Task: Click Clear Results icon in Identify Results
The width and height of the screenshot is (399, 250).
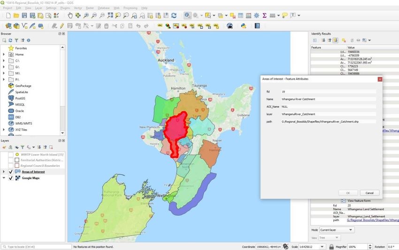Action: pyautogui.click(x=344, y=40)
